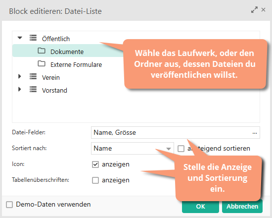Select the Verein drive label
The height and width of the screenshot is (218, 272).
(x=51, y=77)
